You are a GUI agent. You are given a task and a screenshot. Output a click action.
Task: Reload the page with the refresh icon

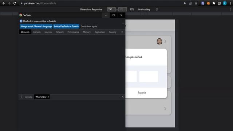15,3
